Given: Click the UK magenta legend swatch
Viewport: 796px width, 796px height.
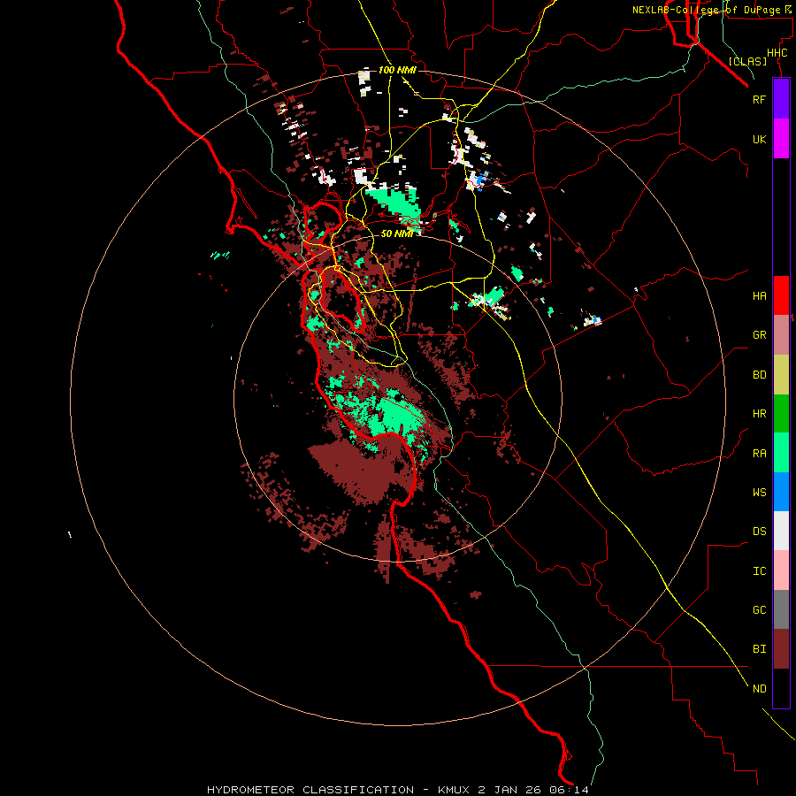Looking at the screenshot, I should [x=781, y=139].
